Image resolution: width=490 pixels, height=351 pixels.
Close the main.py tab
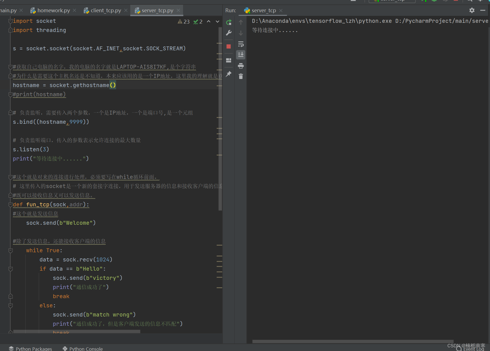(x=21, y=10)
